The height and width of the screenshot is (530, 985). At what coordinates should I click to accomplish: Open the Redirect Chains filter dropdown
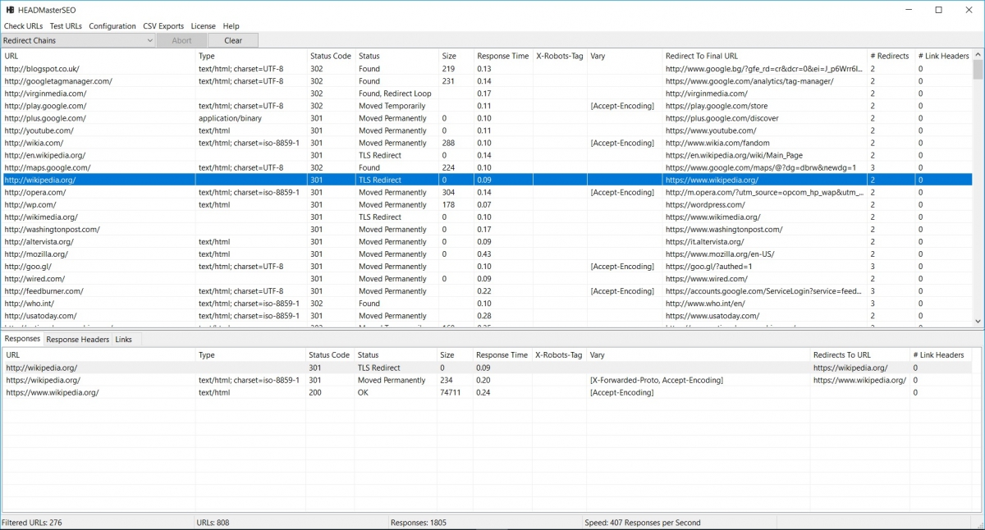point(78,40)
